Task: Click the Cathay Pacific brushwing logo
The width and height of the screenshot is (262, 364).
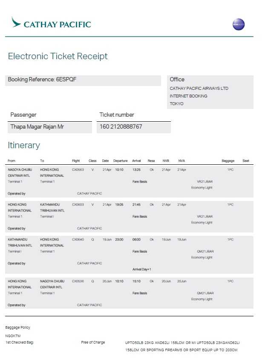Action: [x=16, y=23]
